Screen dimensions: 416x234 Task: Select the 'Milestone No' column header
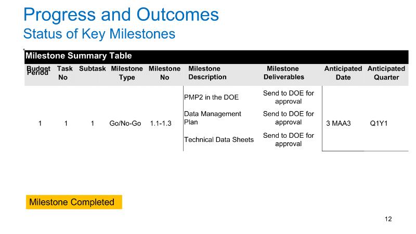click(164, 73)
